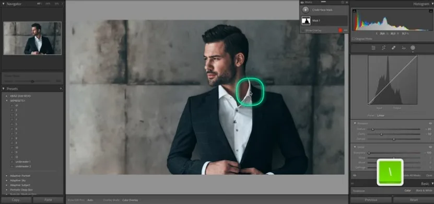This screenshot has height=204, width=434.
Task: Open Overlay Mode Color Overlay dropdown
Action: [130, 200]
